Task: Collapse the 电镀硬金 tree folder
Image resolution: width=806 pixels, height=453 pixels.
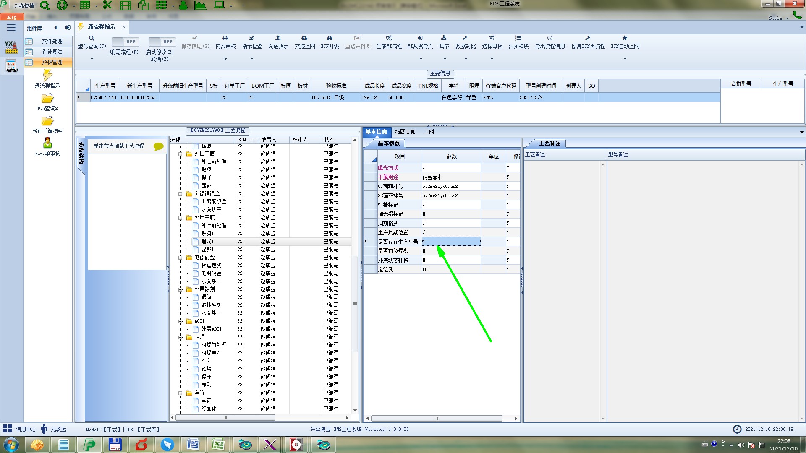Action: (x=181, y=258)
